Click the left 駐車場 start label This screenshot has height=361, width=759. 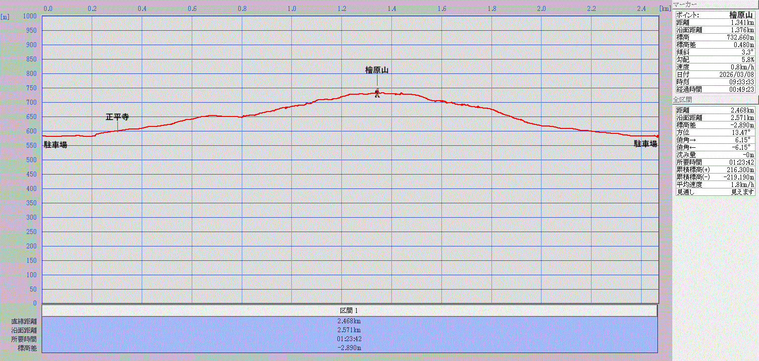coord(55,145)
